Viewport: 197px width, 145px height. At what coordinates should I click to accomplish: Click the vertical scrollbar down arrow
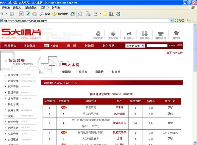point(195,143)
